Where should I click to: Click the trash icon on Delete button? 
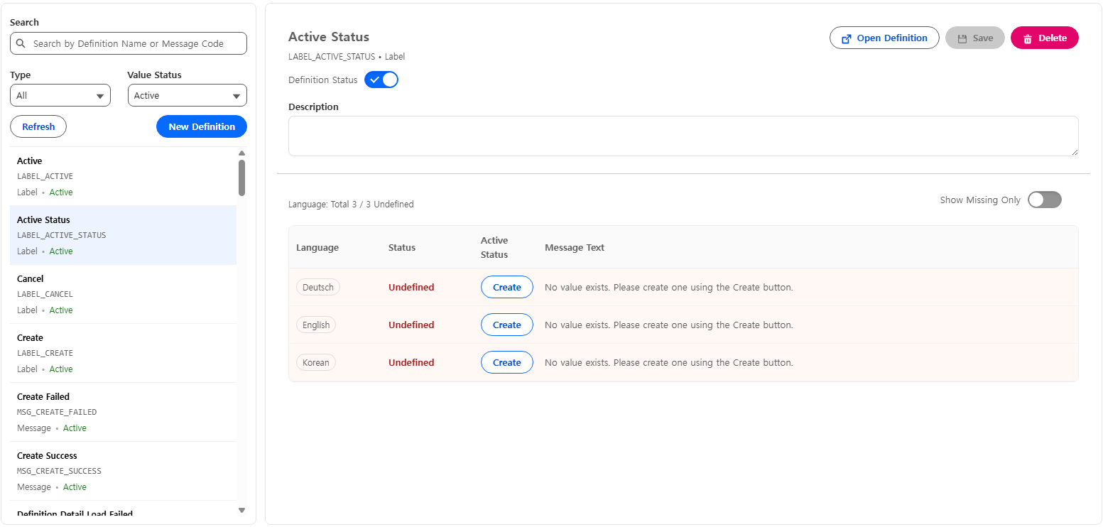[x=1027, y=38]
